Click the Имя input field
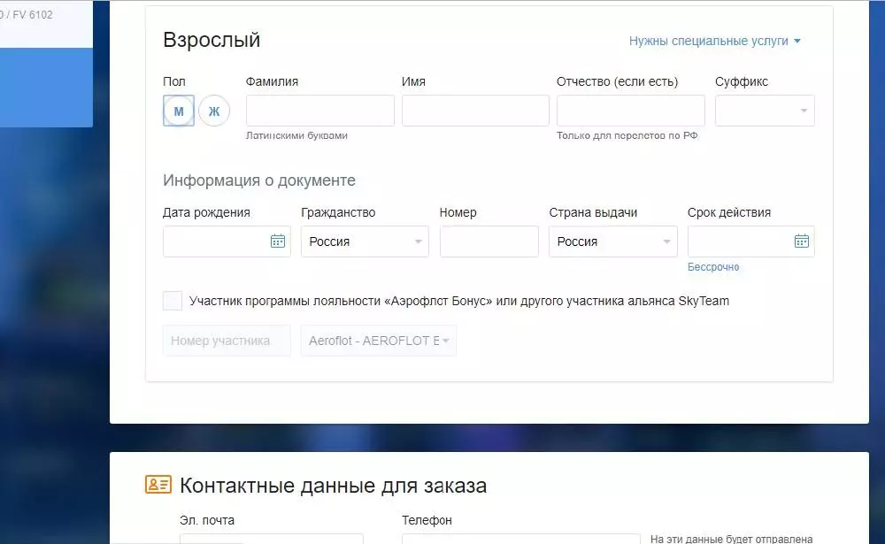Viewport: 885px width, 544px height. pos(475,111)
